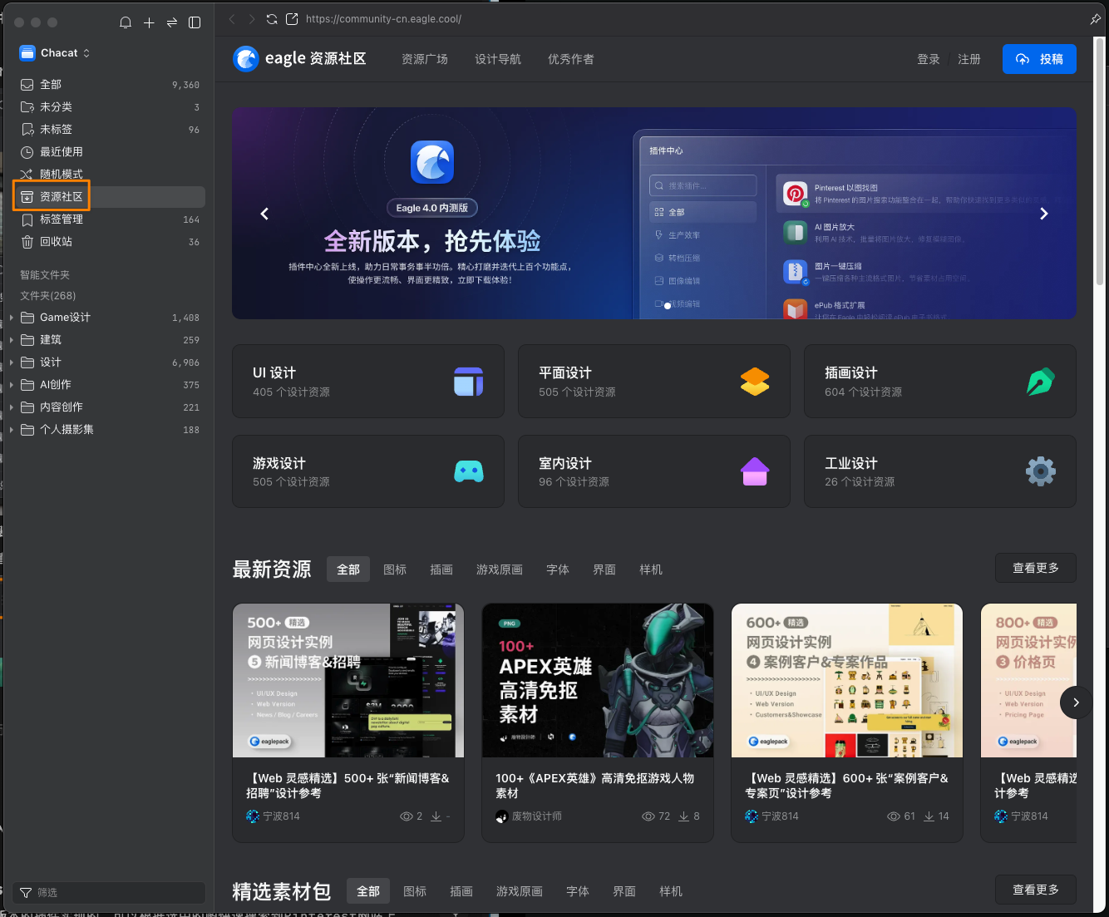The image size is (1109, 917).
Task: Open the 未标签 item
Action: click(x=110, y=130)
